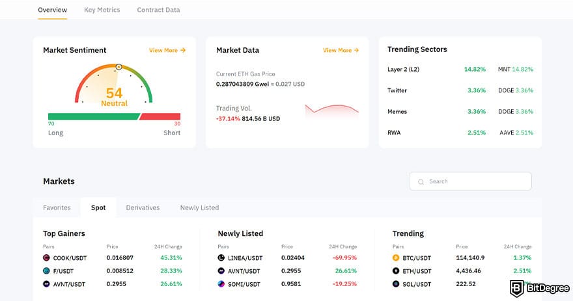Image resolution: width=573 pixels, height=301 pixels.
Task: Open the Contract Data tab
Action: tap(159, 10)
